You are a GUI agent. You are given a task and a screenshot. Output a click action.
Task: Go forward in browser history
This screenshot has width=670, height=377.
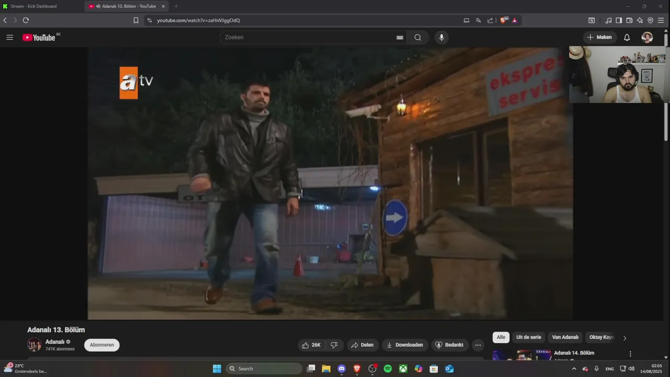click(15, 20)
